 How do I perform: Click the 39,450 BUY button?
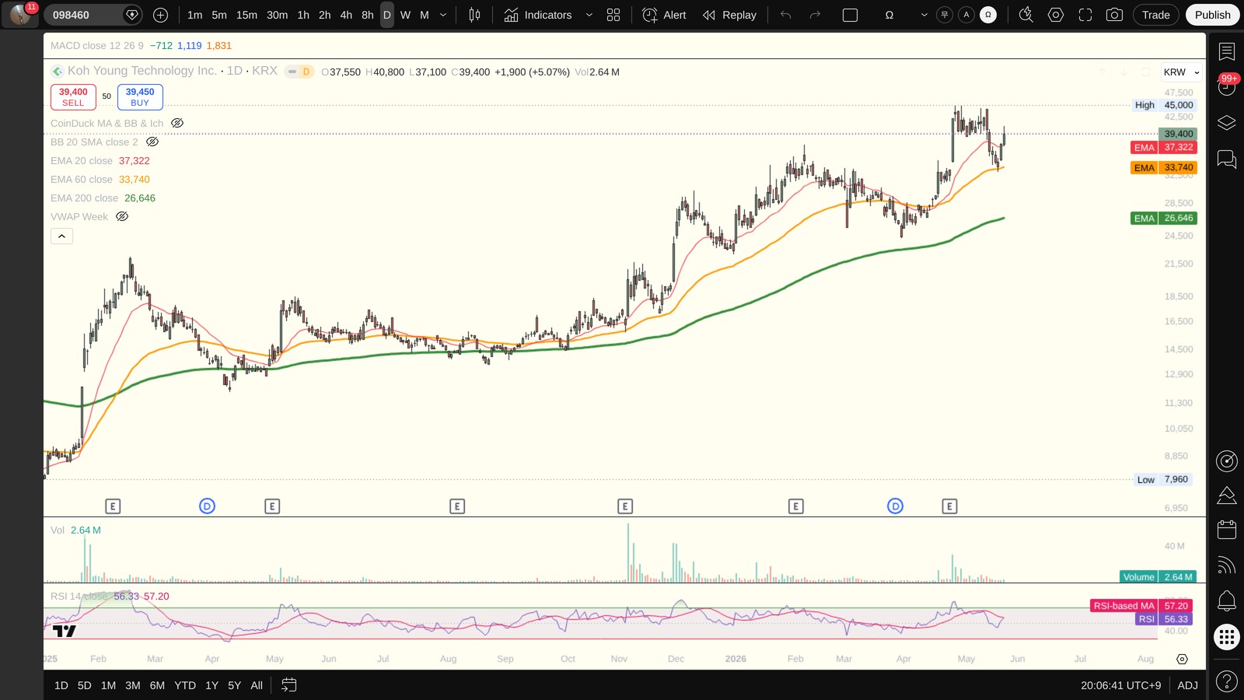click(x=140, y=97)
